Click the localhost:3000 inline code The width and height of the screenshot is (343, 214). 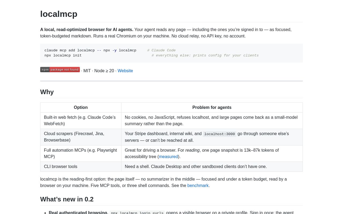pos(219,134)
